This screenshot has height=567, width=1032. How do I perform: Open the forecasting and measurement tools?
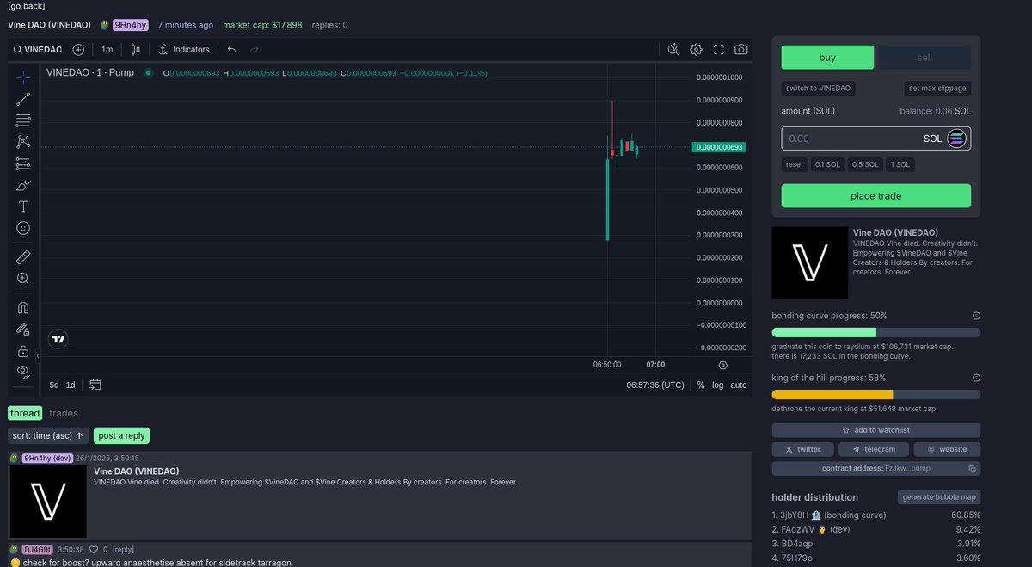click(23, 163)
